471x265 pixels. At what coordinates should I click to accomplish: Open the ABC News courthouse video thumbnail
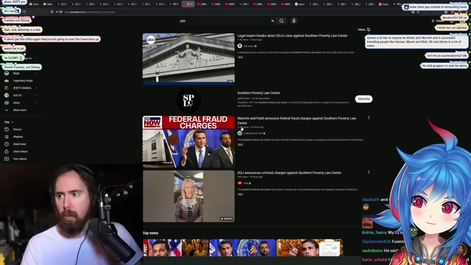pyautogui.click(x=188, y=59)
